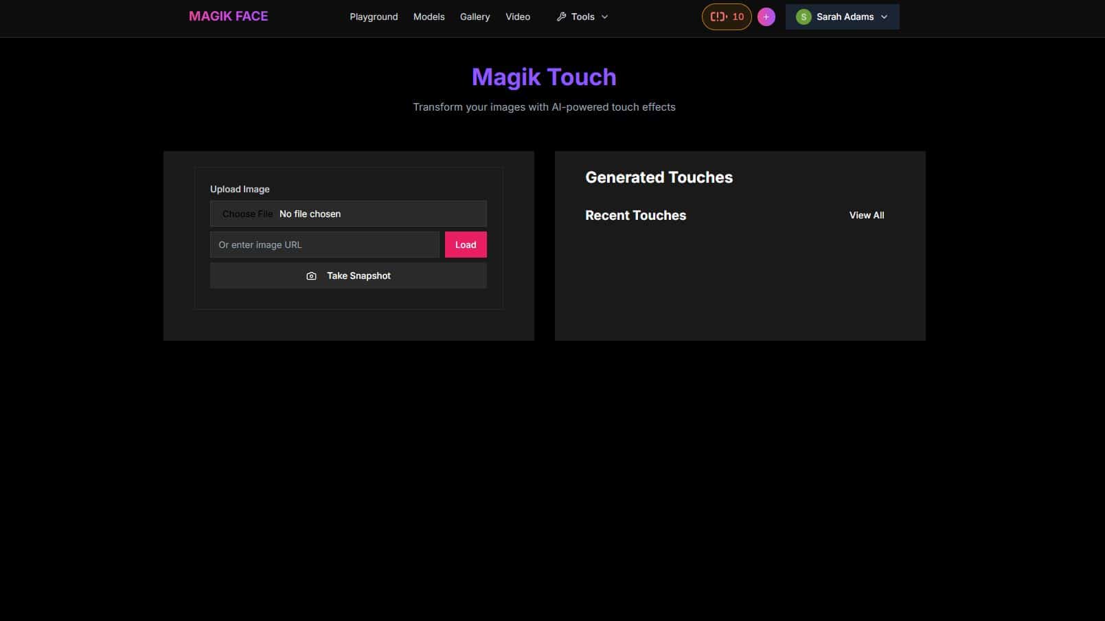The height and width of the screenshot is (621, 1105).
Task: Click the chevron beside Tools
Action: coord(604,16)
